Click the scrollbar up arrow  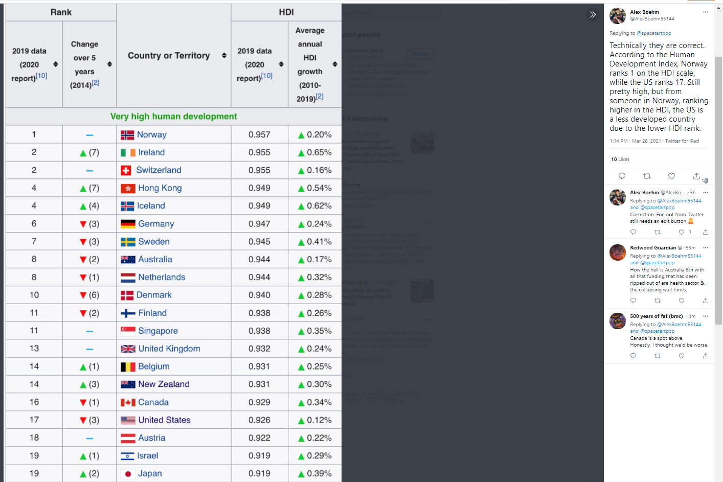coord(718,8)
